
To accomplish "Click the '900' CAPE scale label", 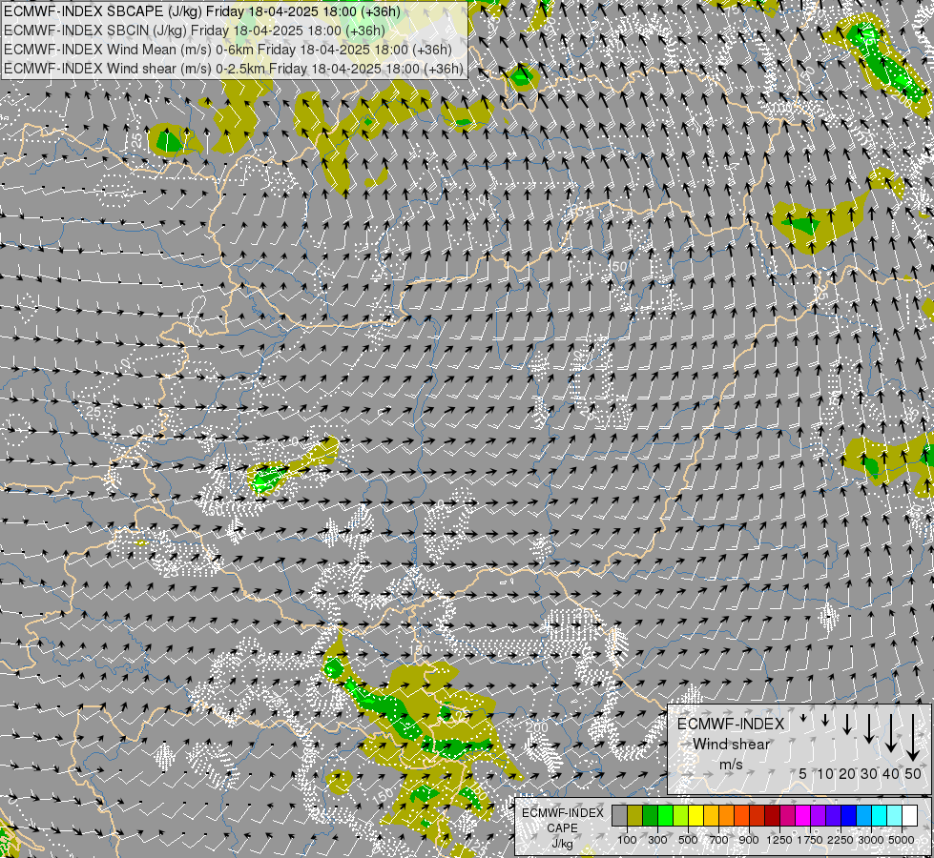I will [x=749, y=840].
